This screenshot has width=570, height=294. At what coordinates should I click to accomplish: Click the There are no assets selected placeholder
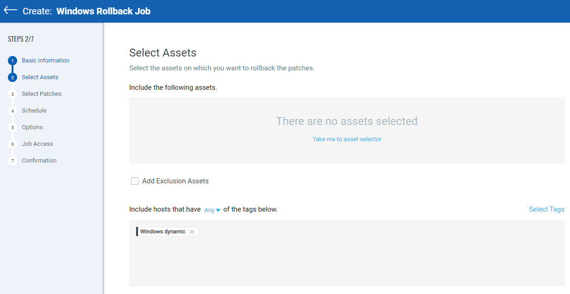tap(347, 121)
